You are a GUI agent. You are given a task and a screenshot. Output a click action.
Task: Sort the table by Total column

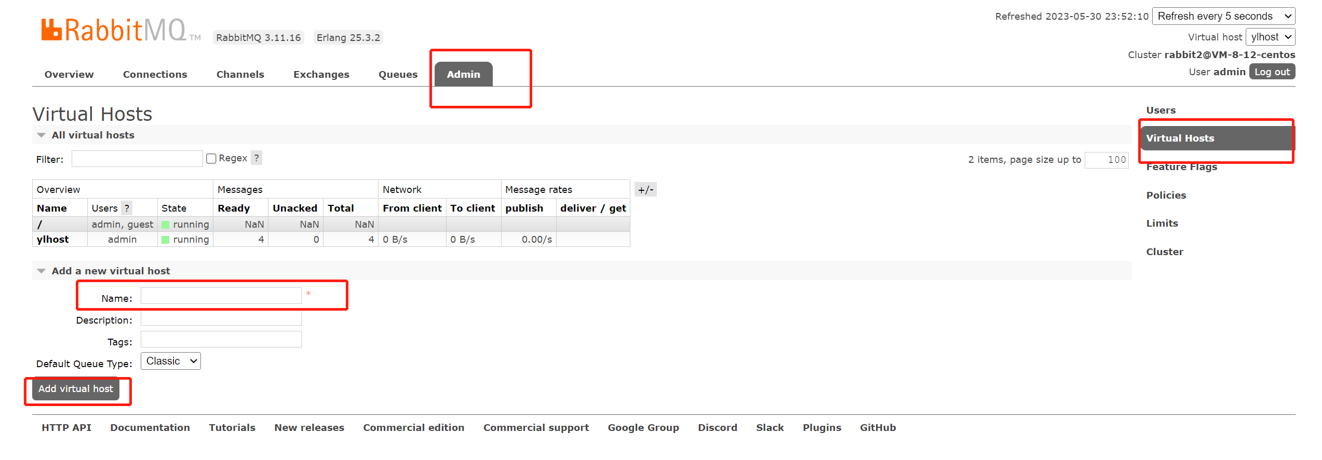pos(341,208)
